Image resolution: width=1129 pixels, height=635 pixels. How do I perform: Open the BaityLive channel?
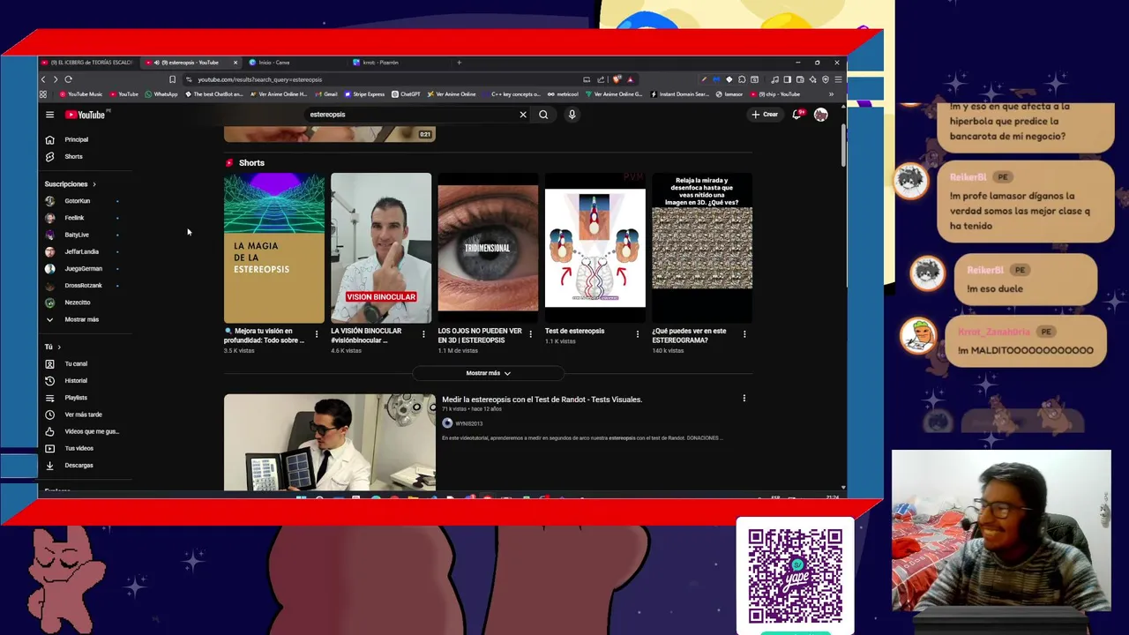click(86, 235)
